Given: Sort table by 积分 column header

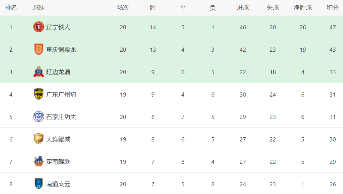Looking at the screenshot, I should click(x=332, y=7).
